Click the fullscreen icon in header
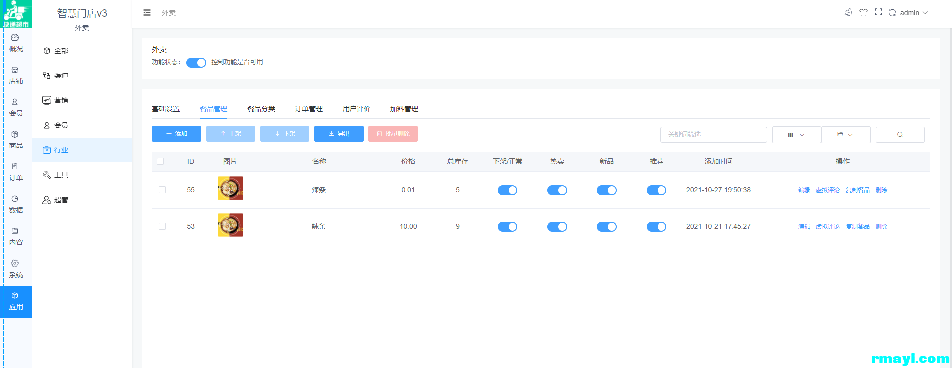The image size is (952, 368). pyautogui.click(x=878, y=12)
